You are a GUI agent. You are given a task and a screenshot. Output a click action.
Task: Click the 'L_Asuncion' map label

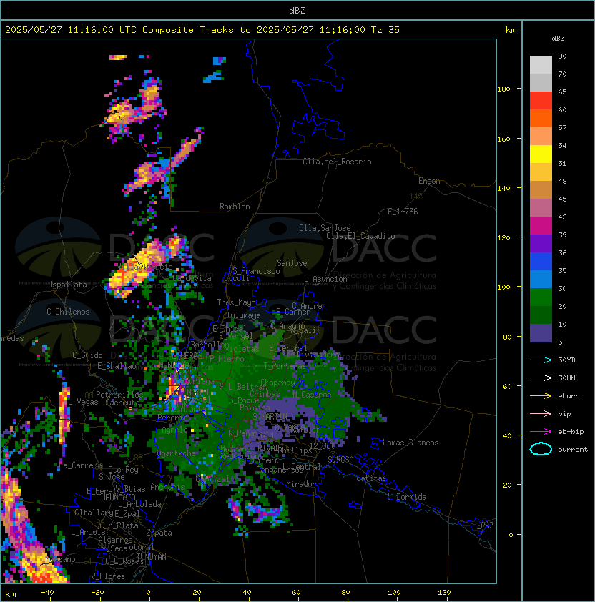(x=325, y=279)
